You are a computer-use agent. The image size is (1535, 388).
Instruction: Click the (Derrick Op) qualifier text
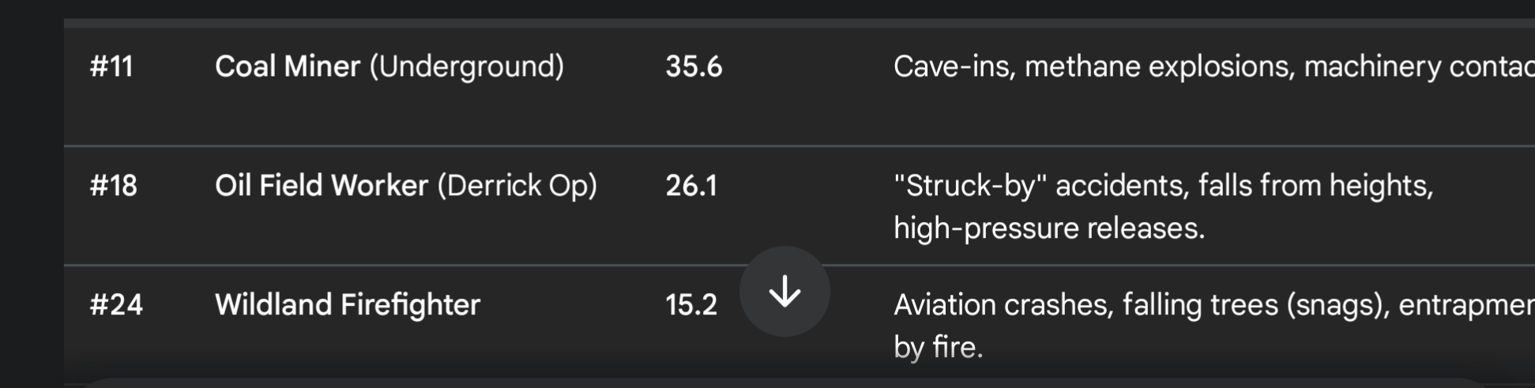coord(517,186)
